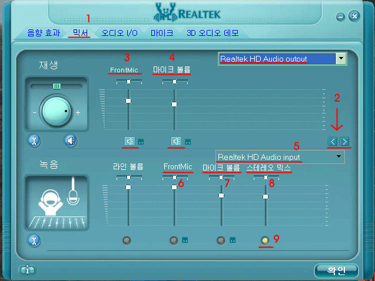Open the information icon at bottom left

27,270
